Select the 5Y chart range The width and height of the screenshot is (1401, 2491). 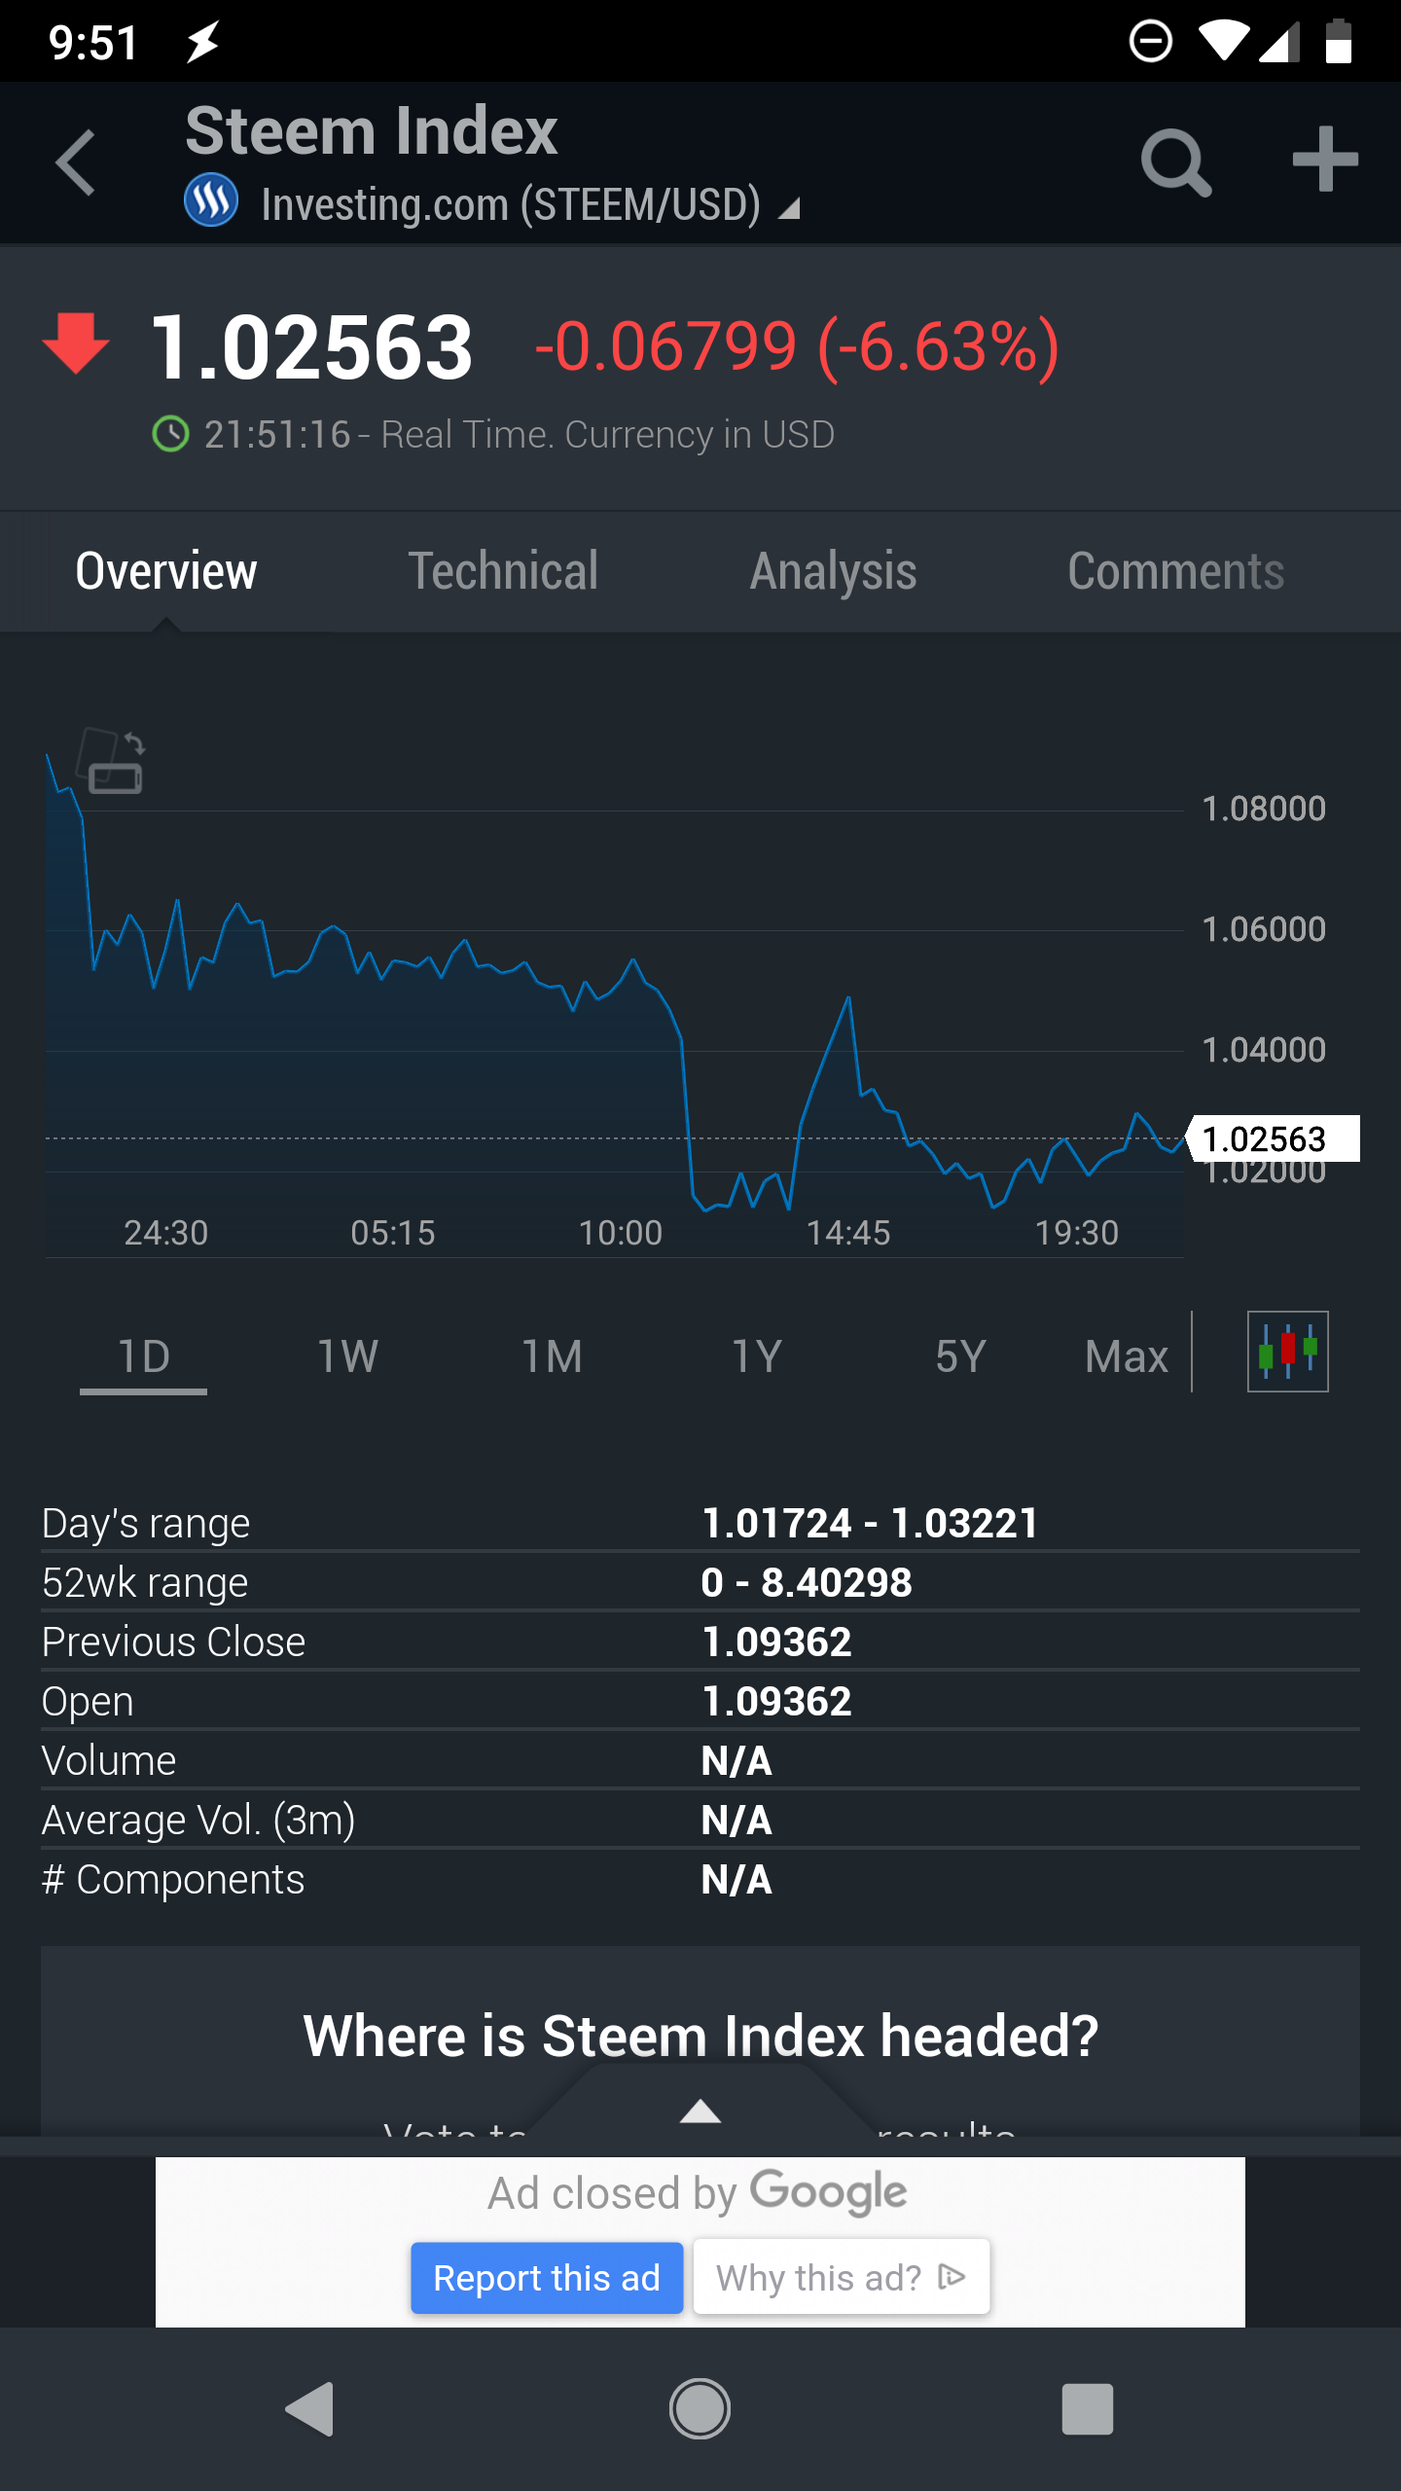(961, 1356)
